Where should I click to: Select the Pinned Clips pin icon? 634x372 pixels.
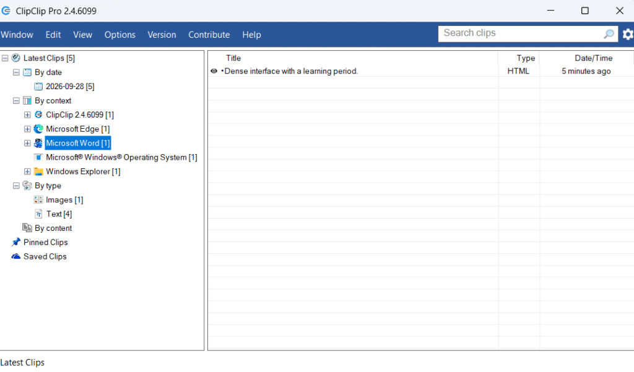[15, 242]
